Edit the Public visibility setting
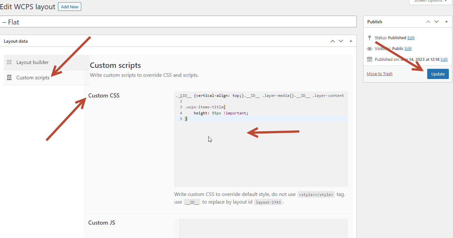 tap(408, 48)
